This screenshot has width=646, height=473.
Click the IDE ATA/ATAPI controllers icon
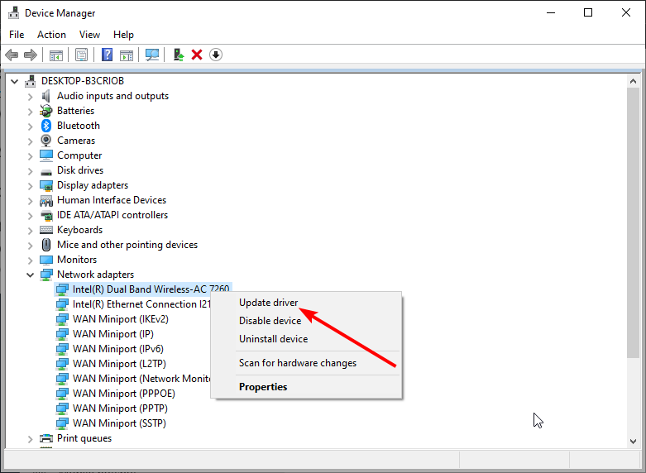click(46, 215)
